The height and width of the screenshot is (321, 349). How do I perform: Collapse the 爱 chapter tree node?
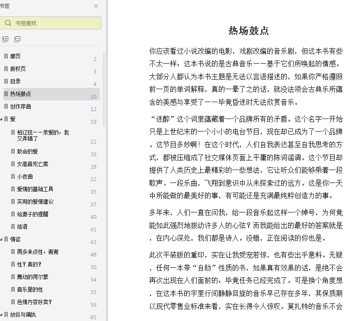[x=1, y=119]
